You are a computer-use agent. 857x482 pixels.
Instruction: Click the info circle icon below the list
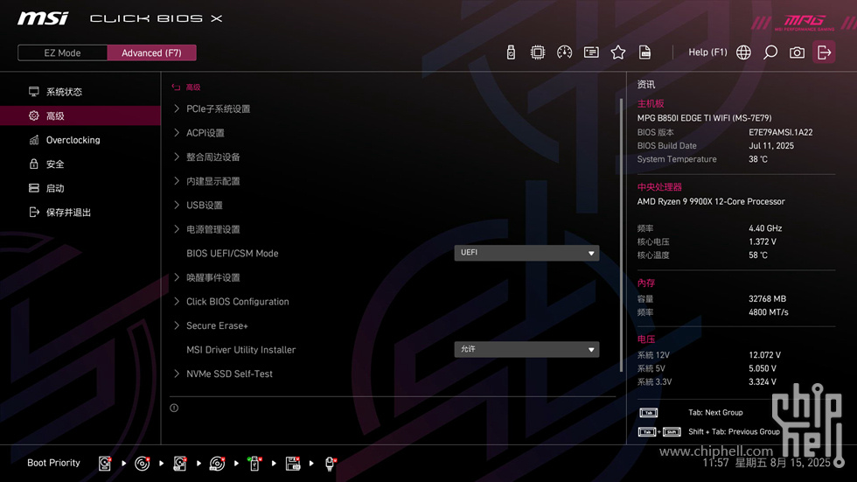click(x=174, y=408)
